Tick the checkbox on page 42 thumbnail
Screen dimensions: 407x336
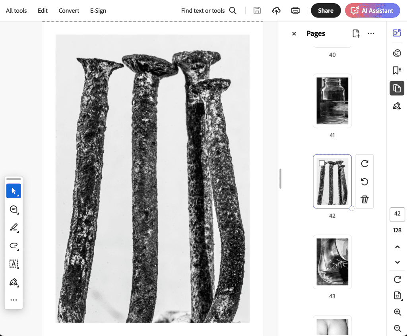click(x=322, y=163)
